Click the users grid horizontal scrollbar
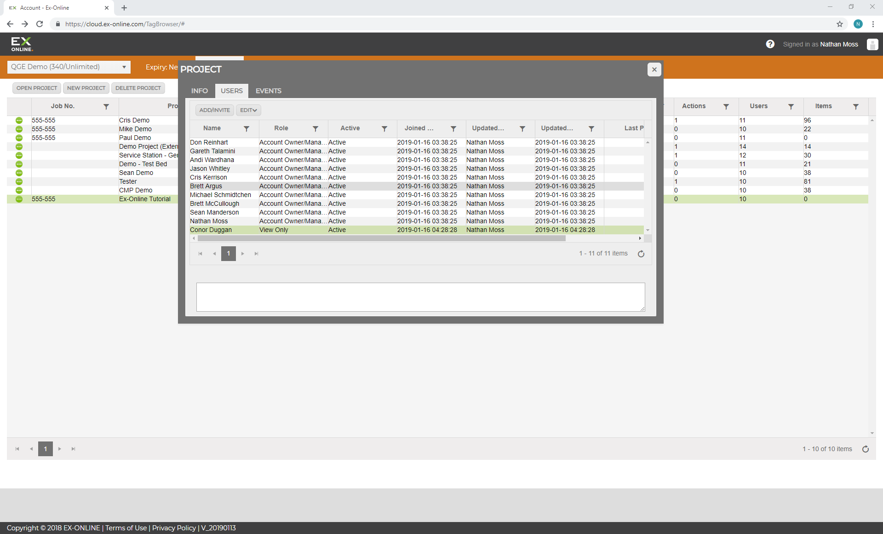 pos(382,238)
